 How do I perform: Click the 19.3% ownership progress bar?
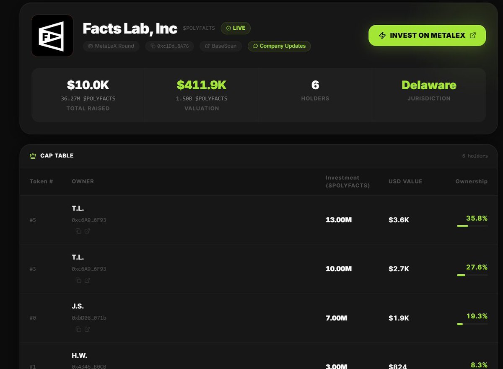[x=472, y=324]
